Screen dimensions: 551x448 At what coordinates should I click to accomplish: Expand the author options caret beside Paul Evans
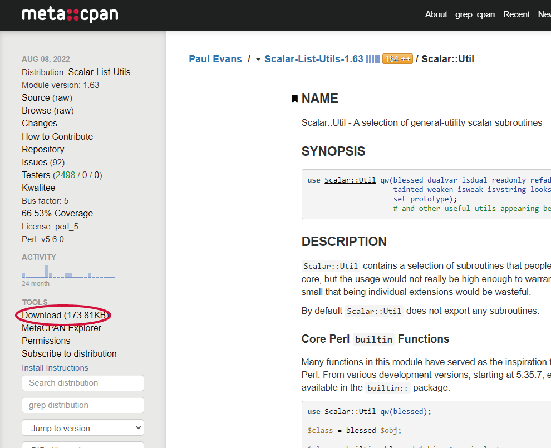click(x=257, y=59)
